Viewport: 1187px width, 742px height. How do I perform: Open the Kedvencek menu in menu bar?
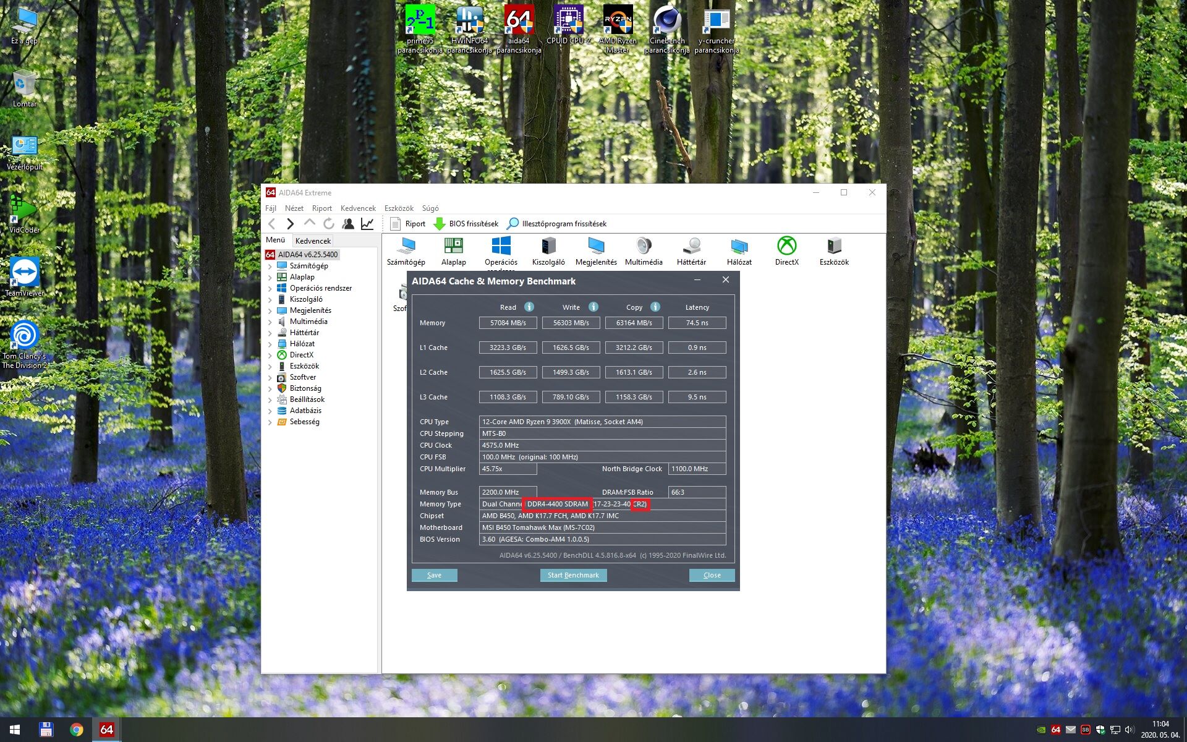click(358, 208)
